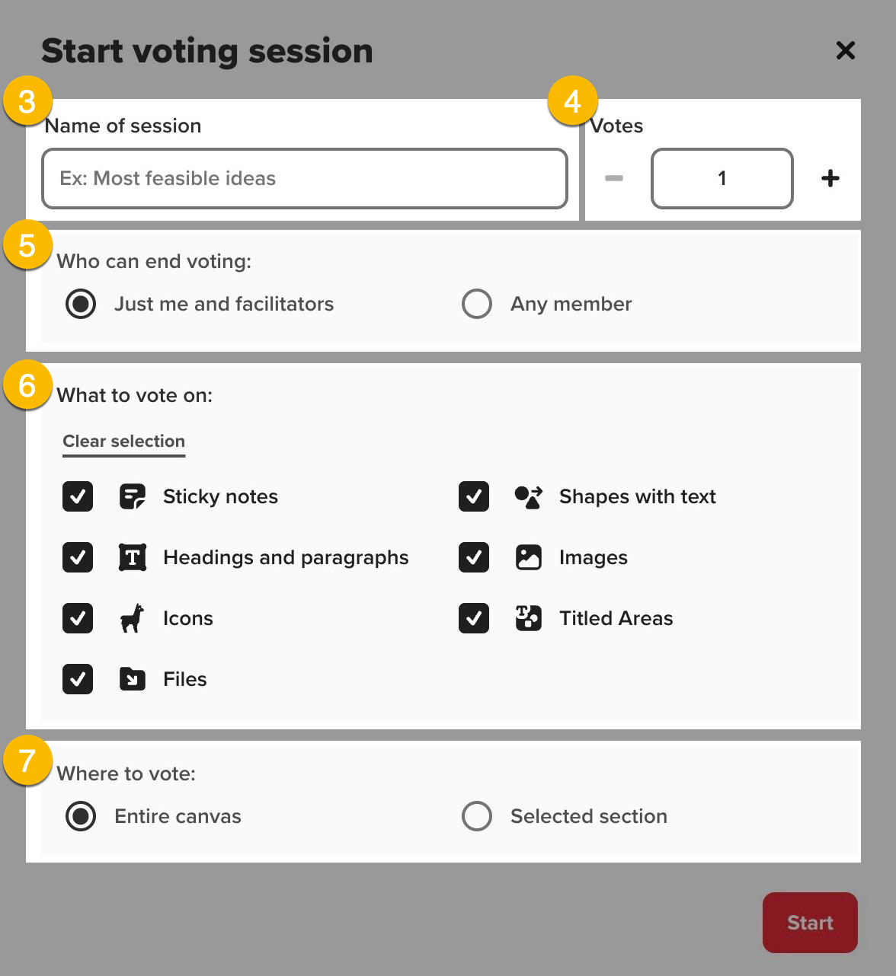Select the Any member radio button

coord(477,304)
